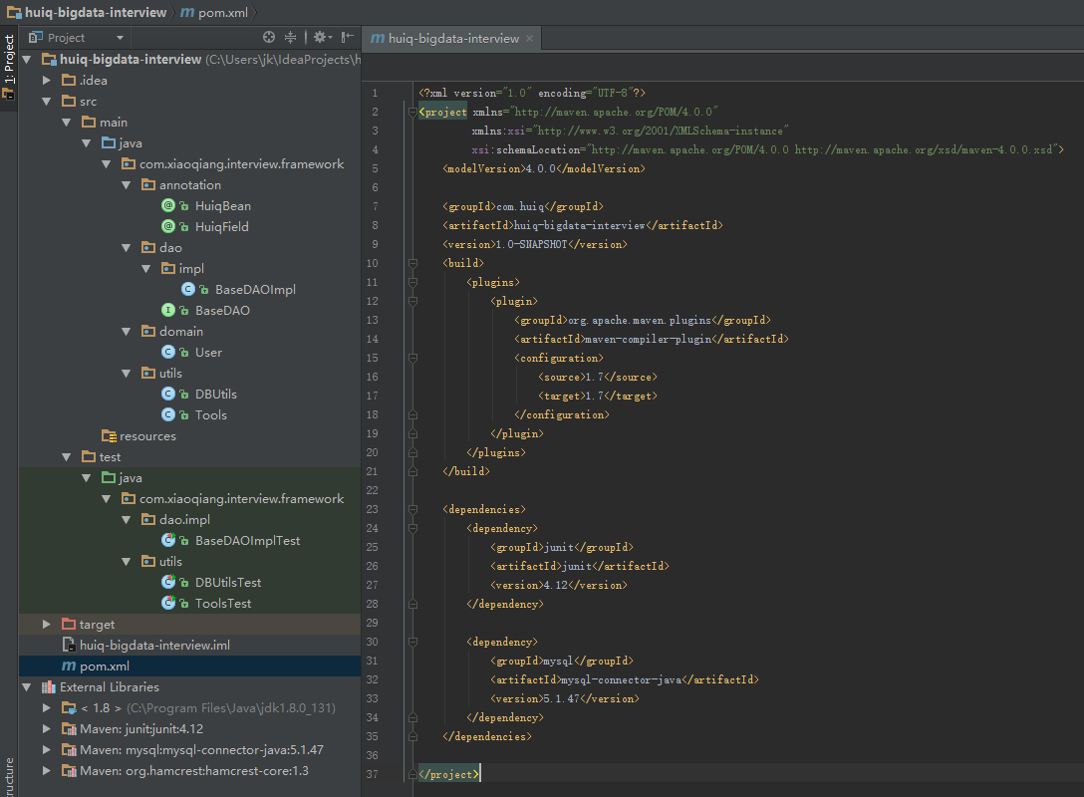Click the hide Project panel icon
The height and width of the screenshot is (797, 1084).
click(x=348, y=37)
